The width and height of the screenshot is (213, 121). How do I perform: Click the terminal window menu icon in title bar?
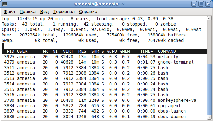(5, 4)
